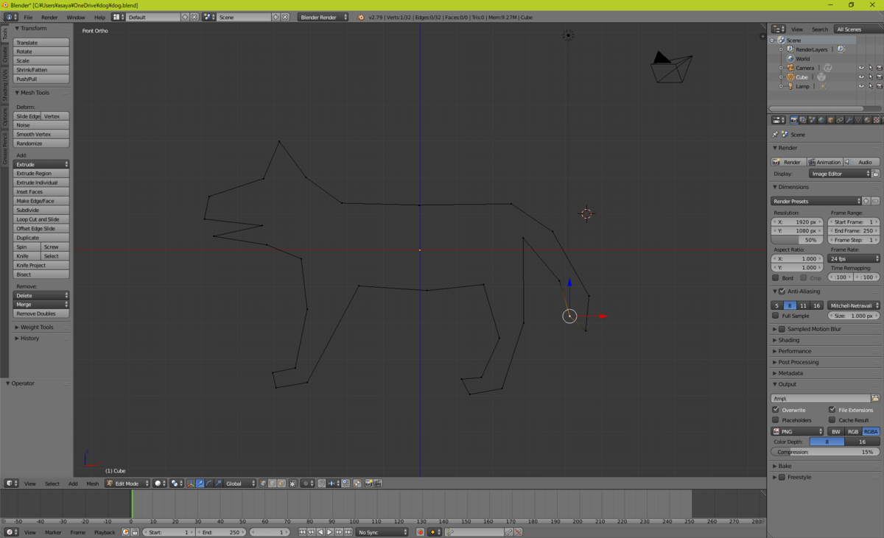
Task: Choose face select mode icon
Action: 281,484
